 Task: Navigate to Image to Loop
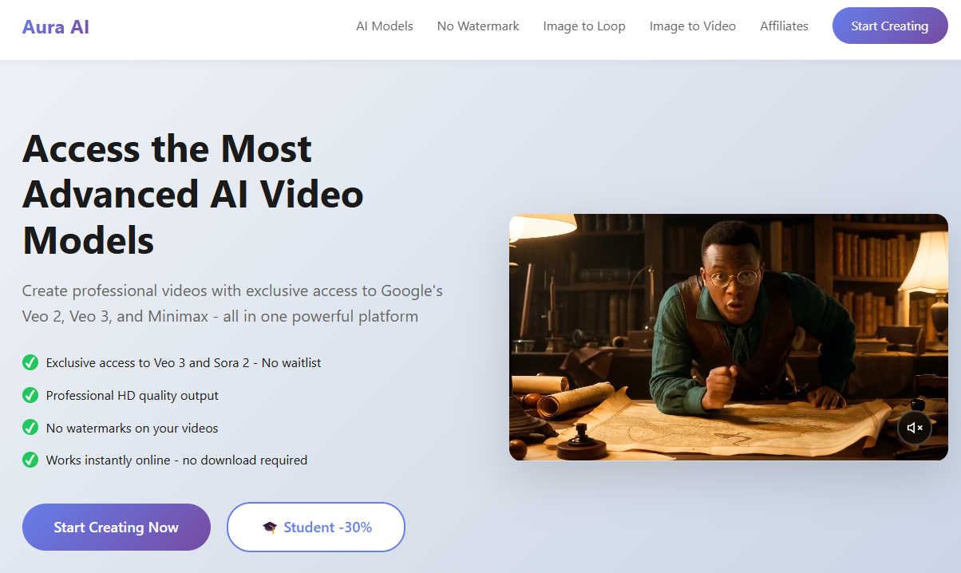[x=583, y=26]
